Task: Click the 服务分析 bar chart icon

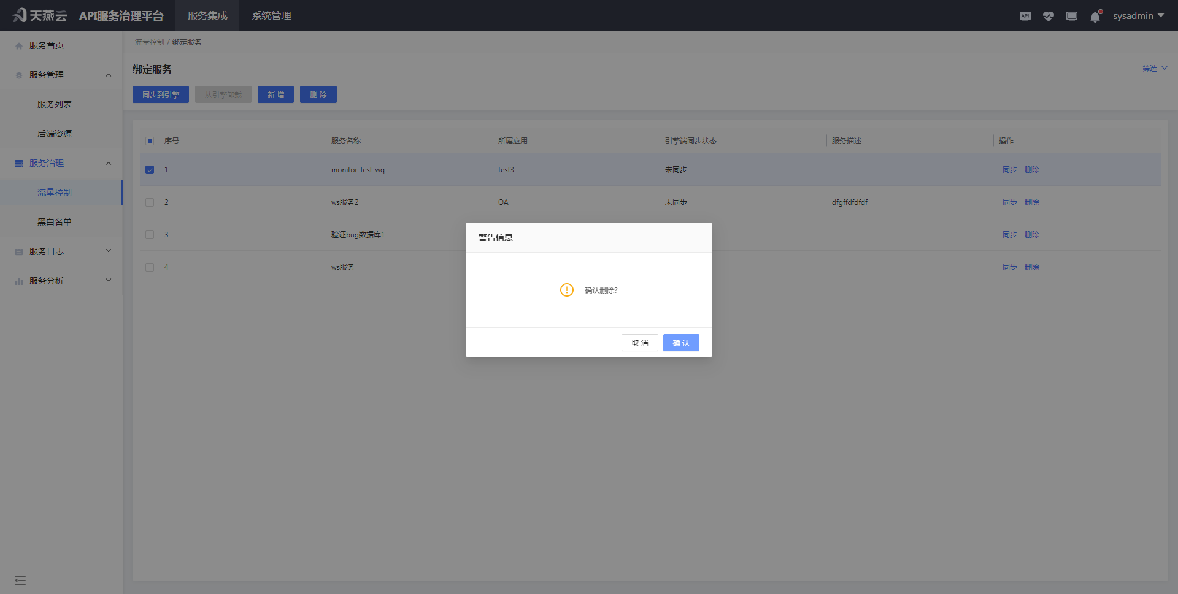Action: click(19, 281)
